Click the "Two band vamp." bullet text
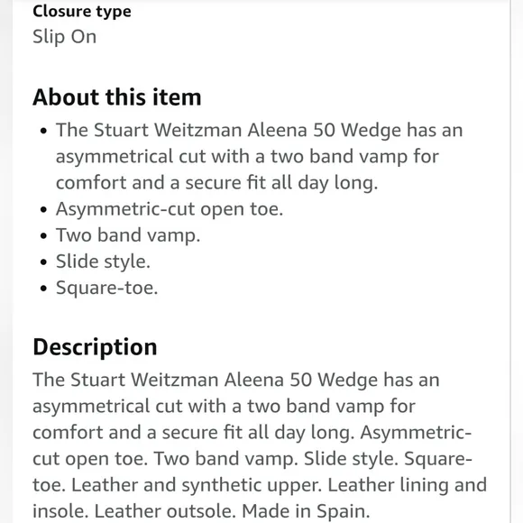The width and height of the screenshot is (523, 523). (128, 235)
